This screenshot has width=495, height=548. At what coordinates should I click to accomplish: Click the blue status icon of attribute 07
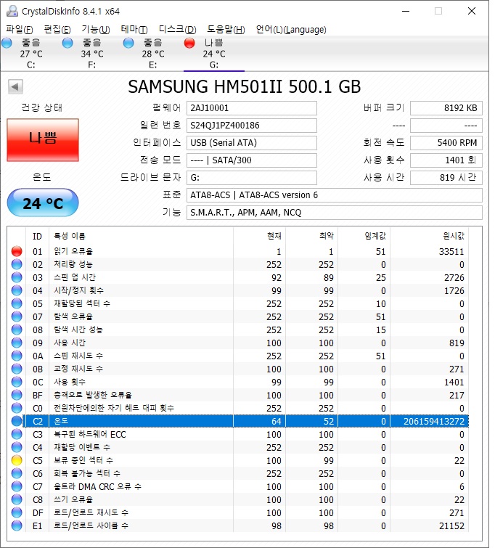click(x=17, y=316)
